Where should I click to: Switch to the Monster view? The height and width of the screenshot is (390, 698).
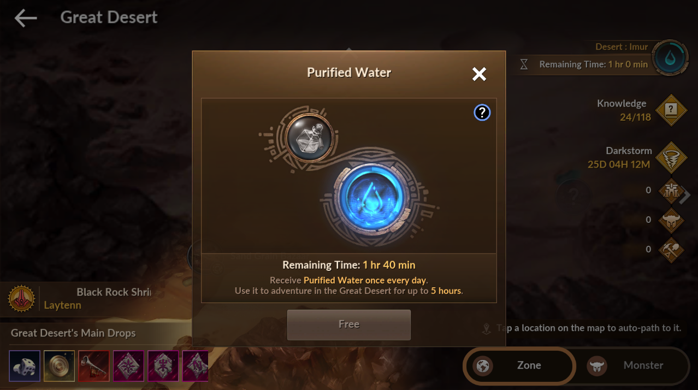634,365
